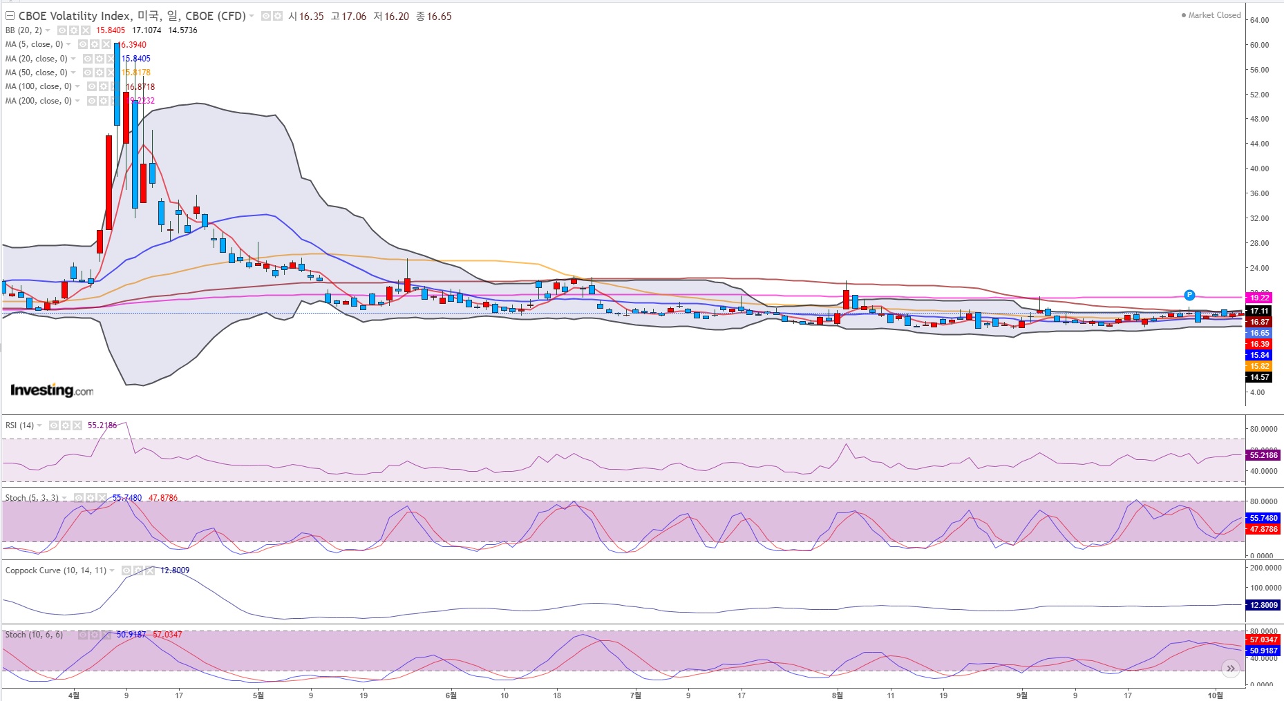Click the 6월 date on time axis
Image resolution: width=1284 pixels, height=701 pixels.
[451, 695]
